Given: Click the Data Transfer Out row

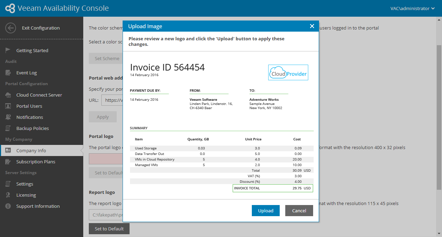Looking at the screenshot, I should click(x=222, y=154).
